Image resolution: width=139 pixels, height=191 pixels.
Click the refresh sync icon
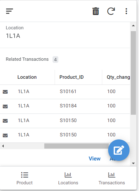[x=111, y=11]
